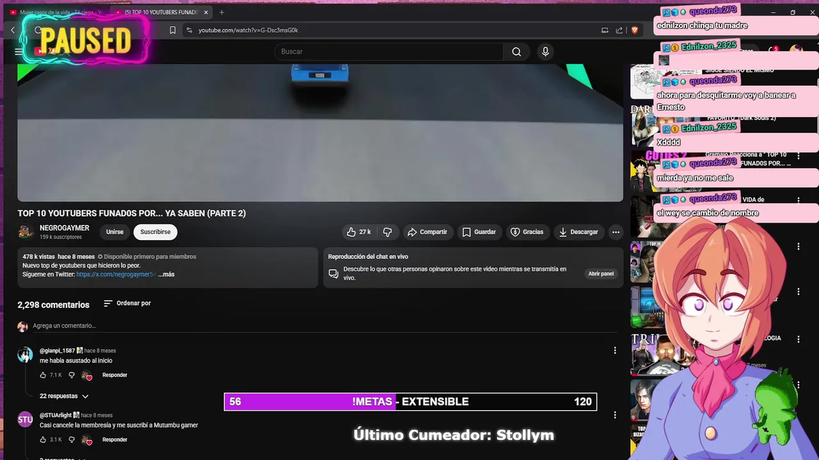Open @gianpi_1587 profile avatar
This screenshot has width=819, height=460.
tap(25, 355)
